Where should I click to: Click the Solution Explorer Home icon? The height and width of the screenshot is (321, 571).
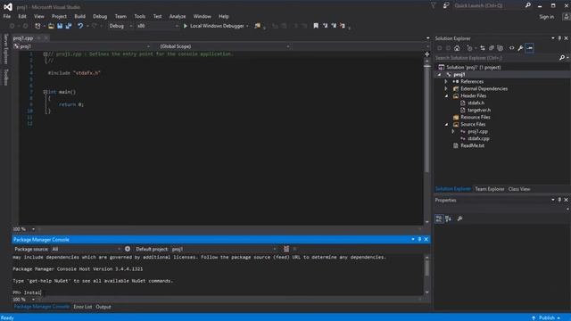click(457, 48)
